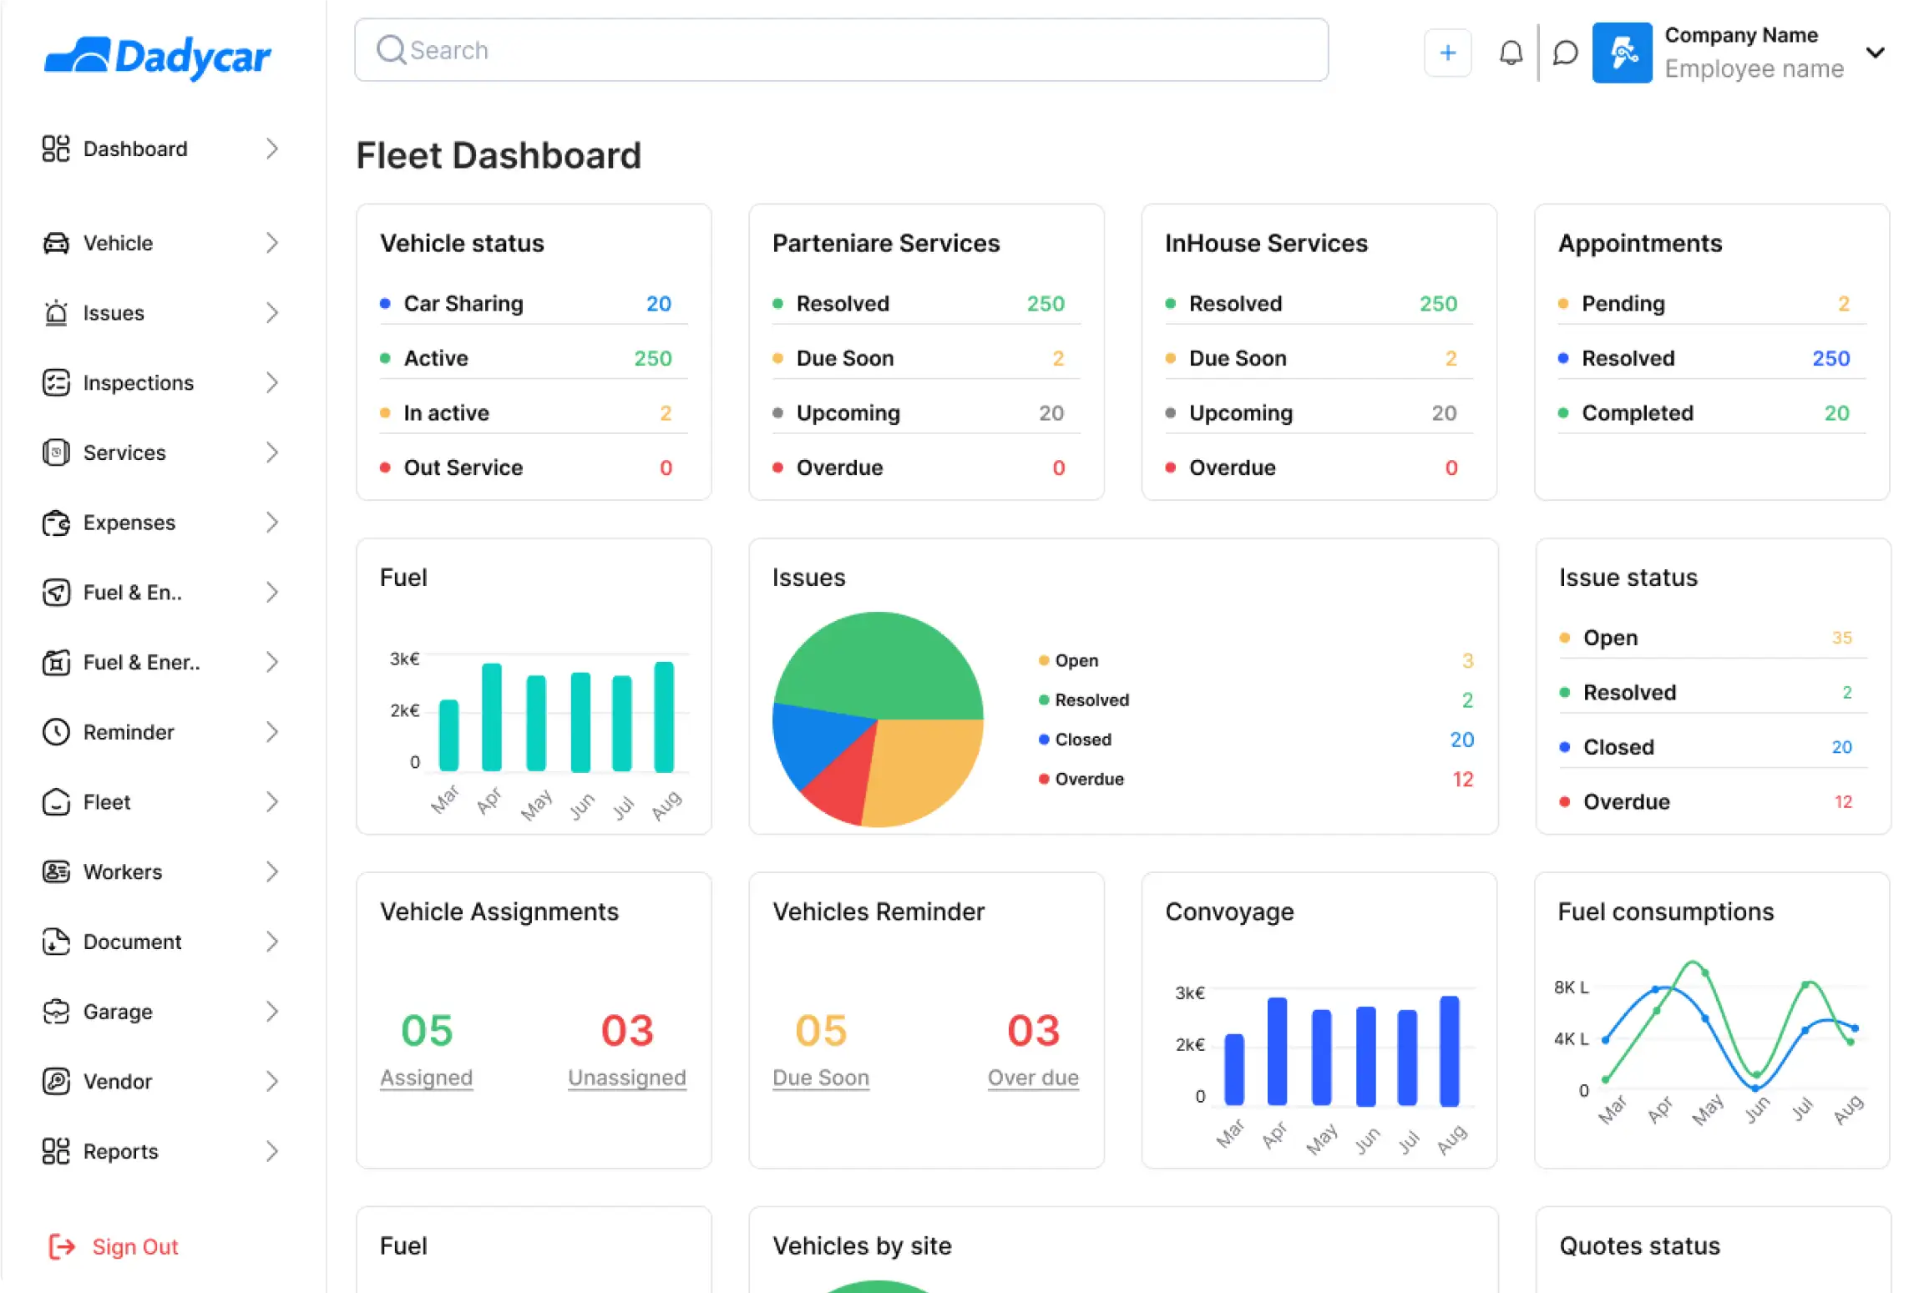Open the Vendor menu item
This screenshot has width=1924, height=1293.
coord(161,1082)
